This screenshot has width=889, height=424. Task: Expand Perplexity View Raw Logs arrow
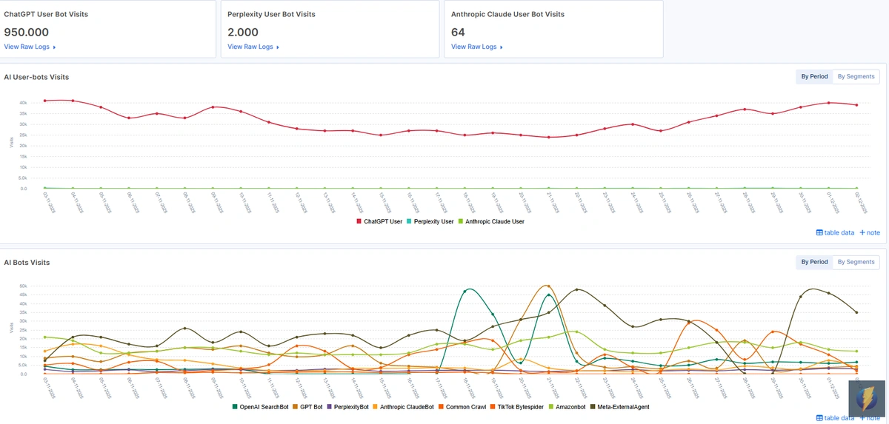point(278,47)
